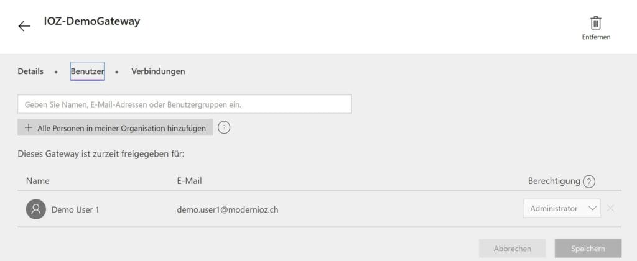
Task: Focus the name or e-mail input field
Action: [185, 104]
